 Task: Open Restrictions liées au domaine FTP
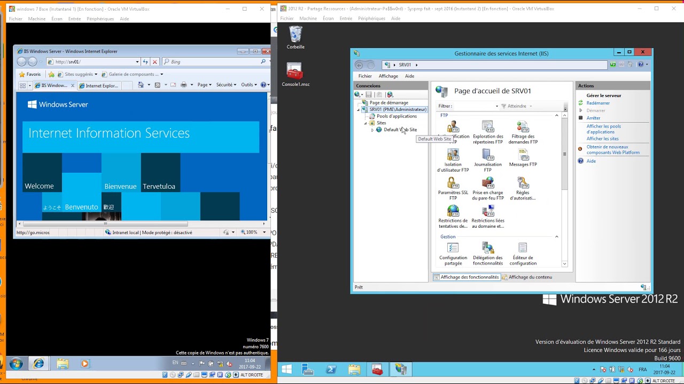(x=488, y=217)
